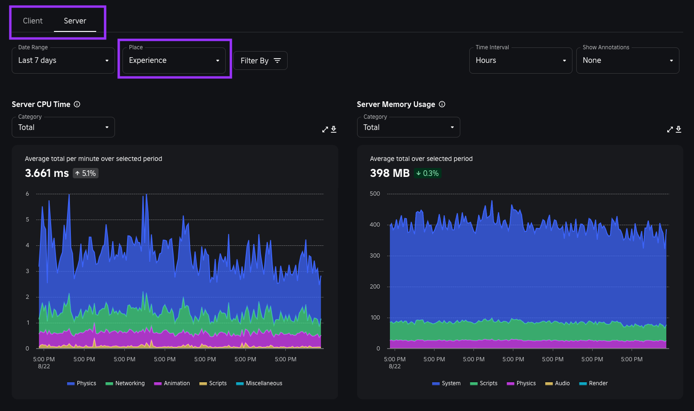694x411 pixels.
Task: Toggle Scripts series in Memory Usage legend
Action: 484,383
